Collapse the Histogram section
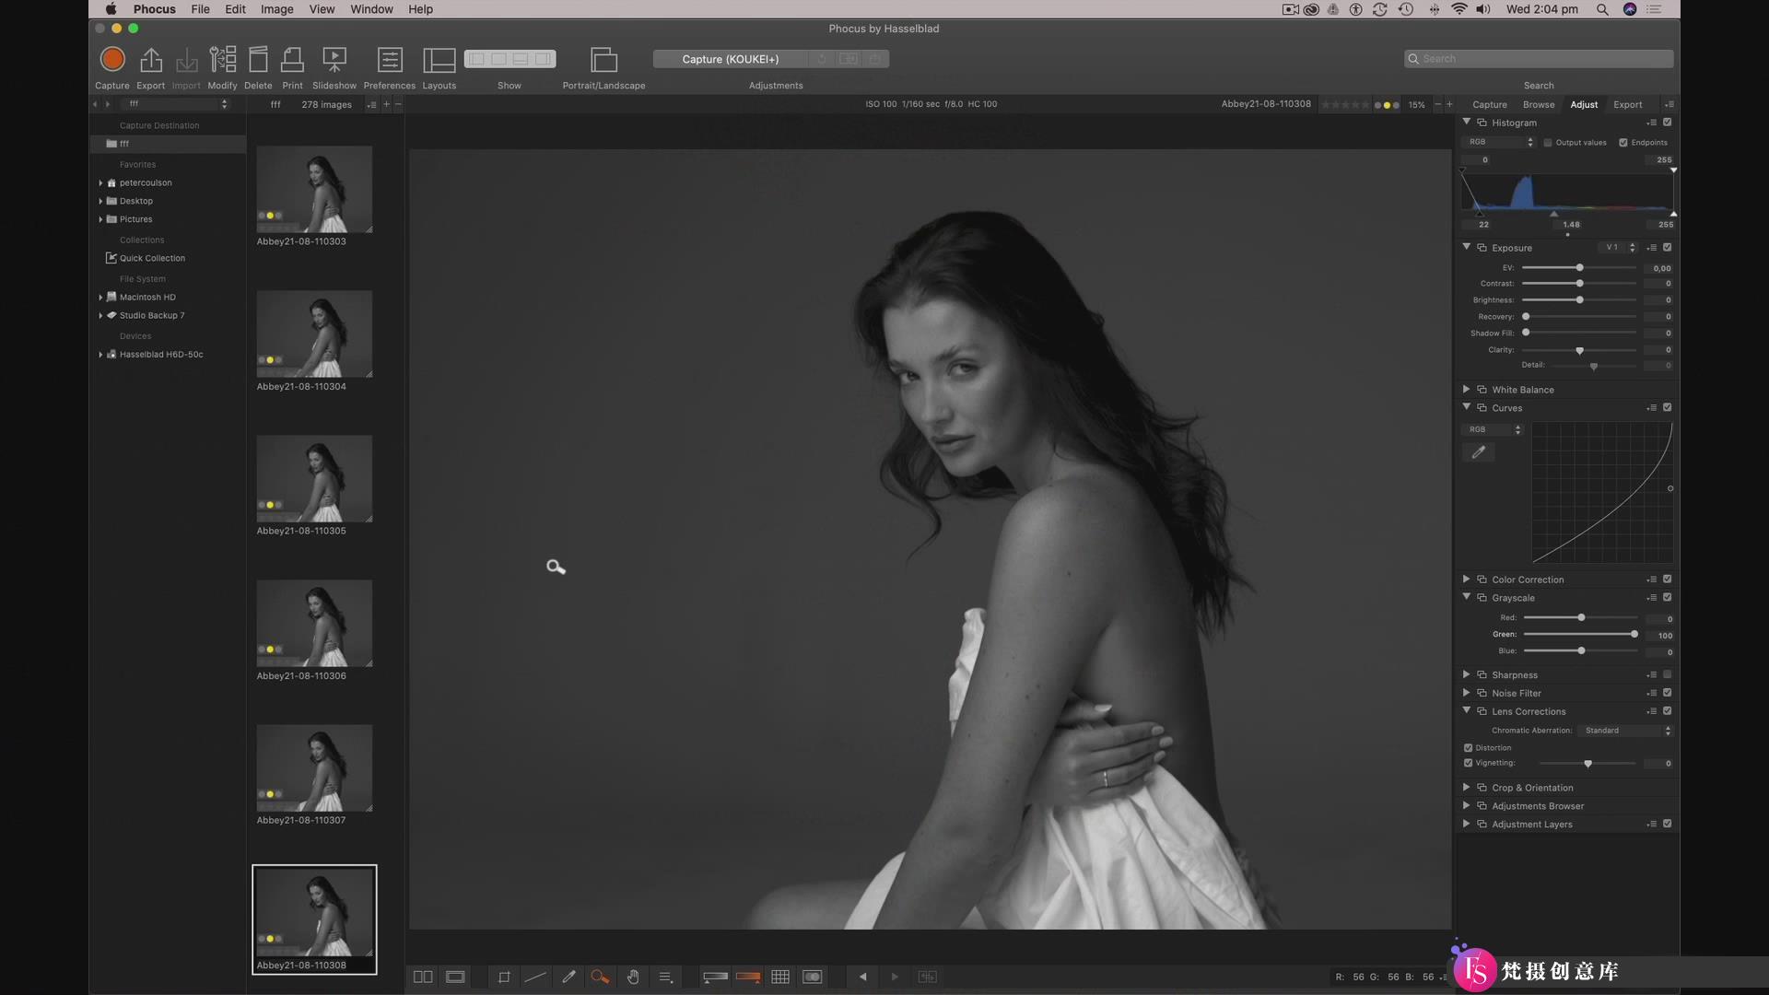This screenshot has height=995, width=1769. point(1467,122)
